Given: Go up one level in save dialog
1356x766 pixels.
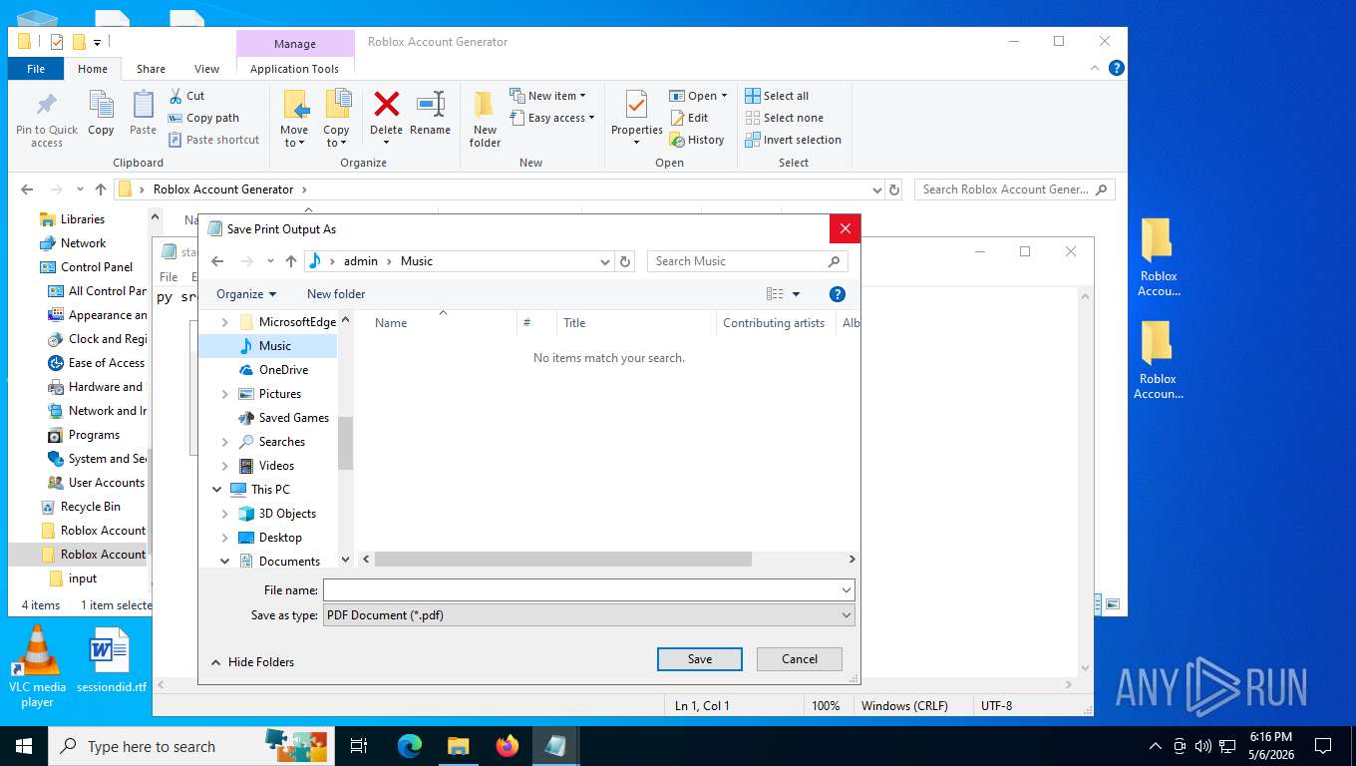Looking at the screenshot, I should pyautogui.click(x=291, y=261).
